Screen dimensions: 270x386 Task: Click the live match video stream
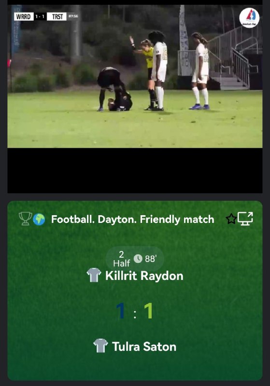tap(135, 76)
